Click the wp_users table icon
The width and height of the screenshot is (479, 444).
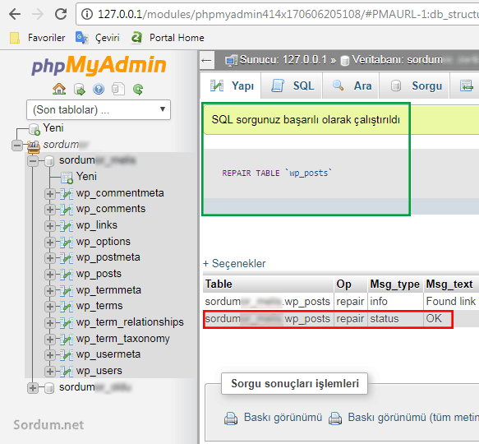point(67,371)
